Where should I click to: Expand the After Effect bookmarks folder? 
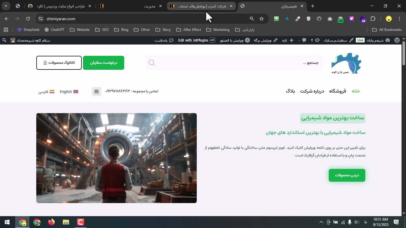[x=189, y=30]
